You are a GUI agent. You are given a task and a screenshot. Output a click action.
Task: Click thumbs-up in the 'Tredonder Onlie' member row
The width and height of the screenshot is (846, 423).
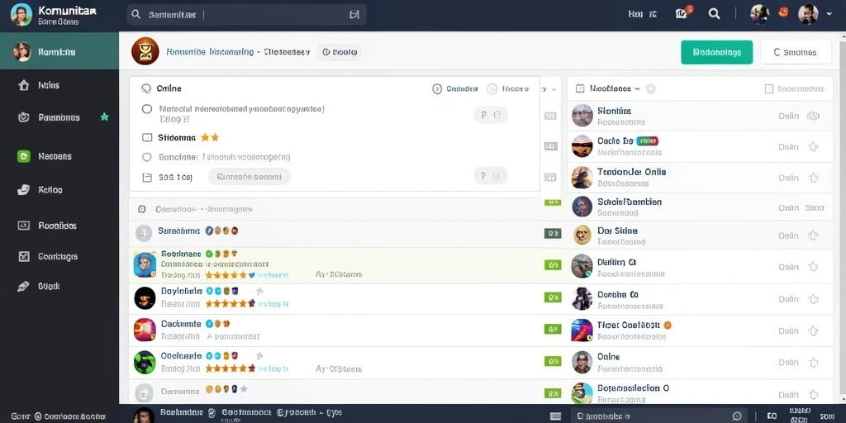point(813,178)
